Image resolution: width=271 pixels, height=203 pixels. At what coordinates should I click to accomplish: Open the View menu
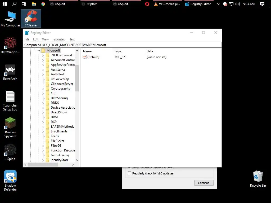click(45, 39)
